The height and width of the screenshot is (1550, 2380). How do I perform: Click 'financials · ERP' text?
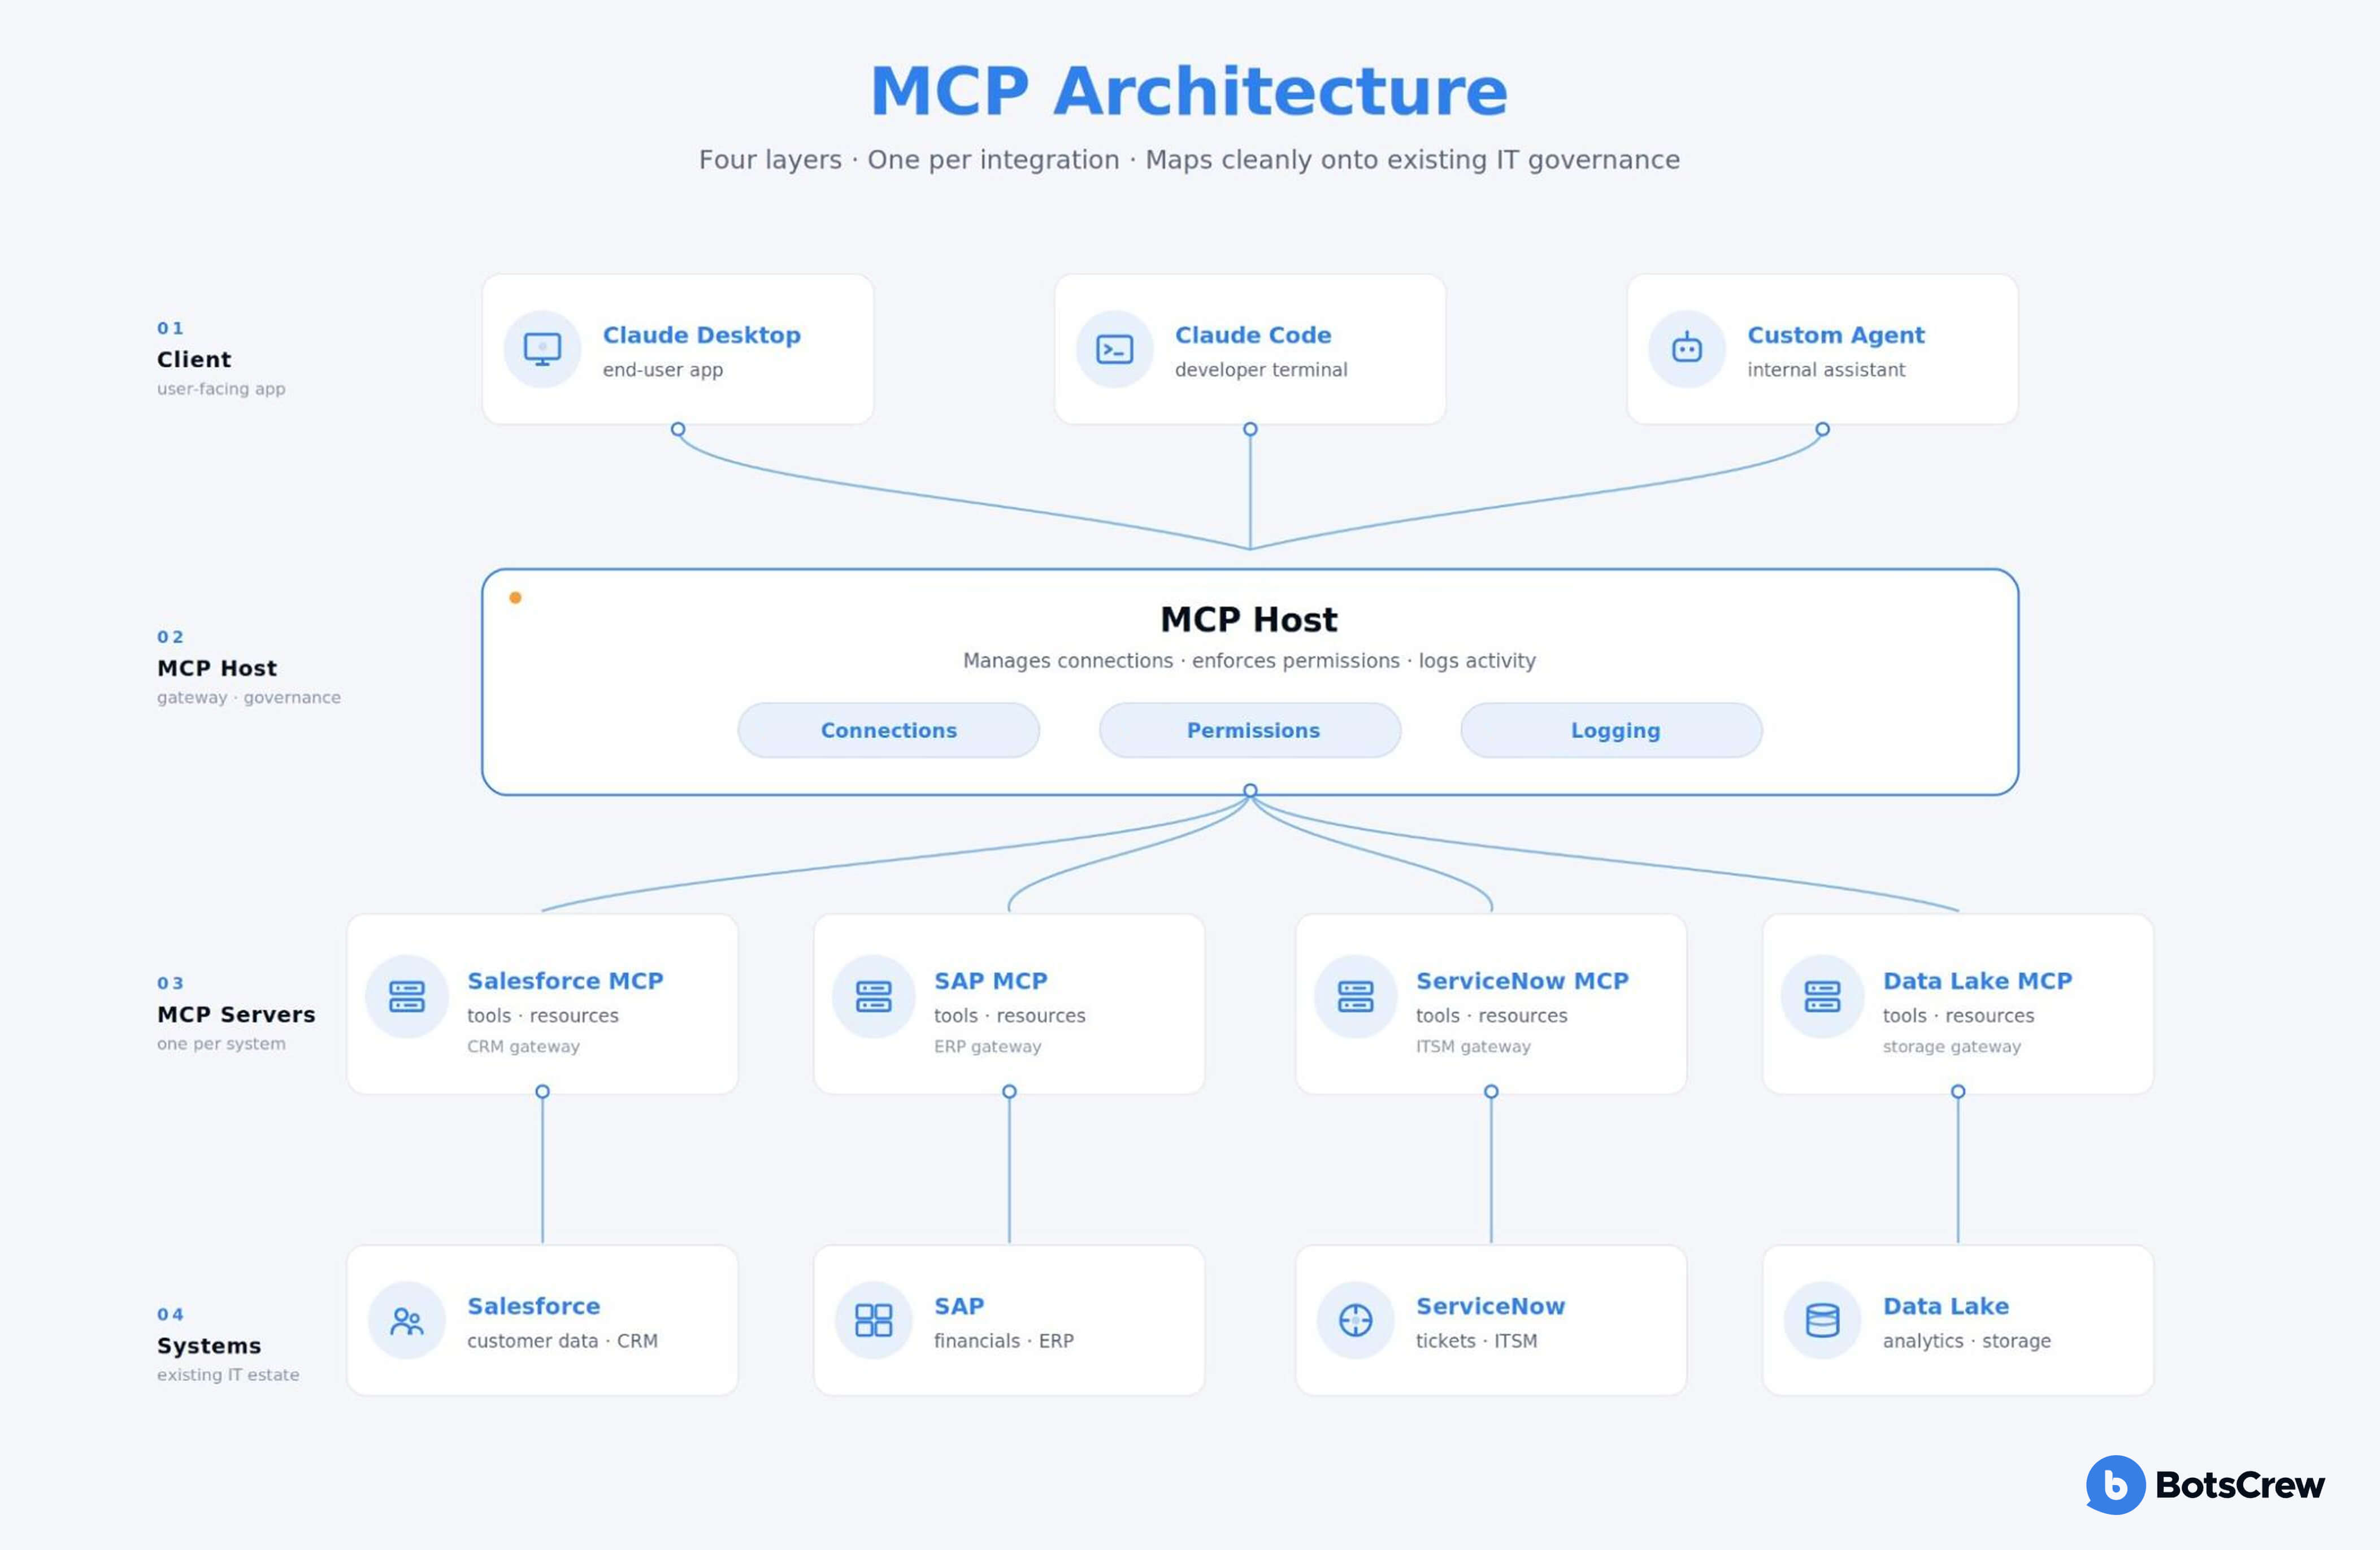click(x=1003, y=1341)
